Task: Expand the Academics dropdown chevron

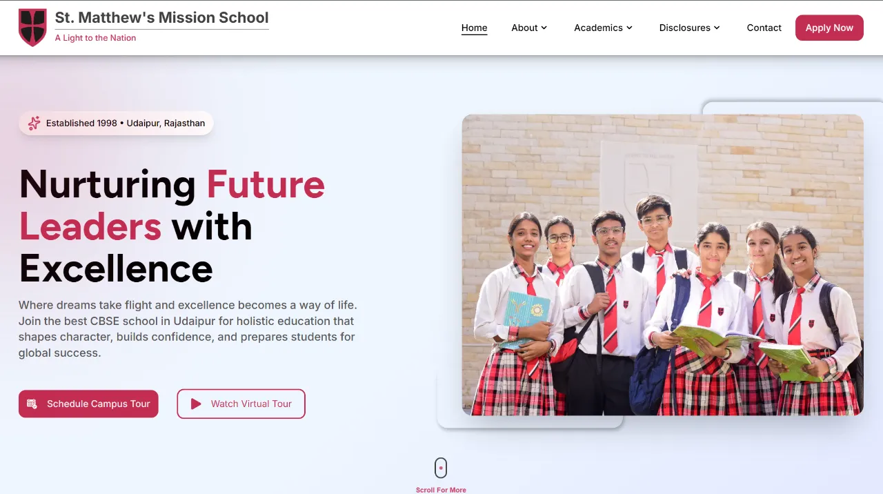Action: (629, 28)
